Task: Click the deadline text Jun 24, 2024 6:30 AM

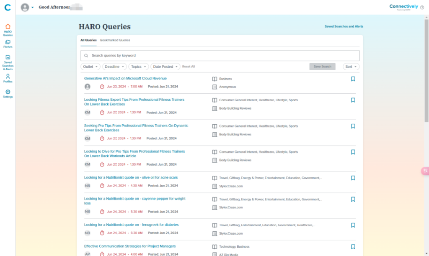Action: tap(125, 233)
